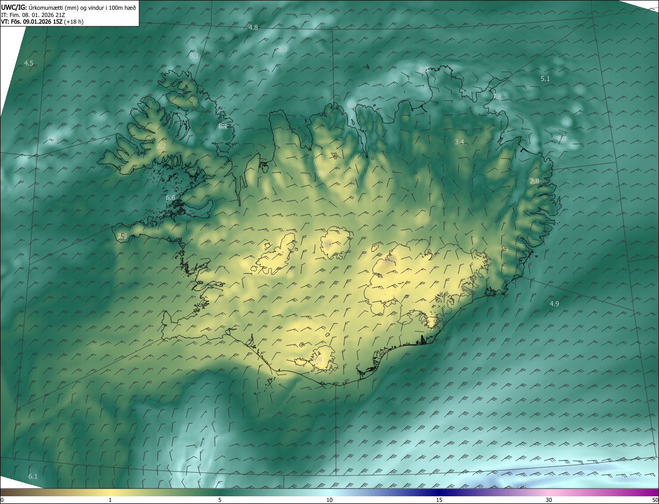Viewport: 659px width, 504px height.
Task: Click the 10 tick label on the color scale
Action: (x=329, y=500)
